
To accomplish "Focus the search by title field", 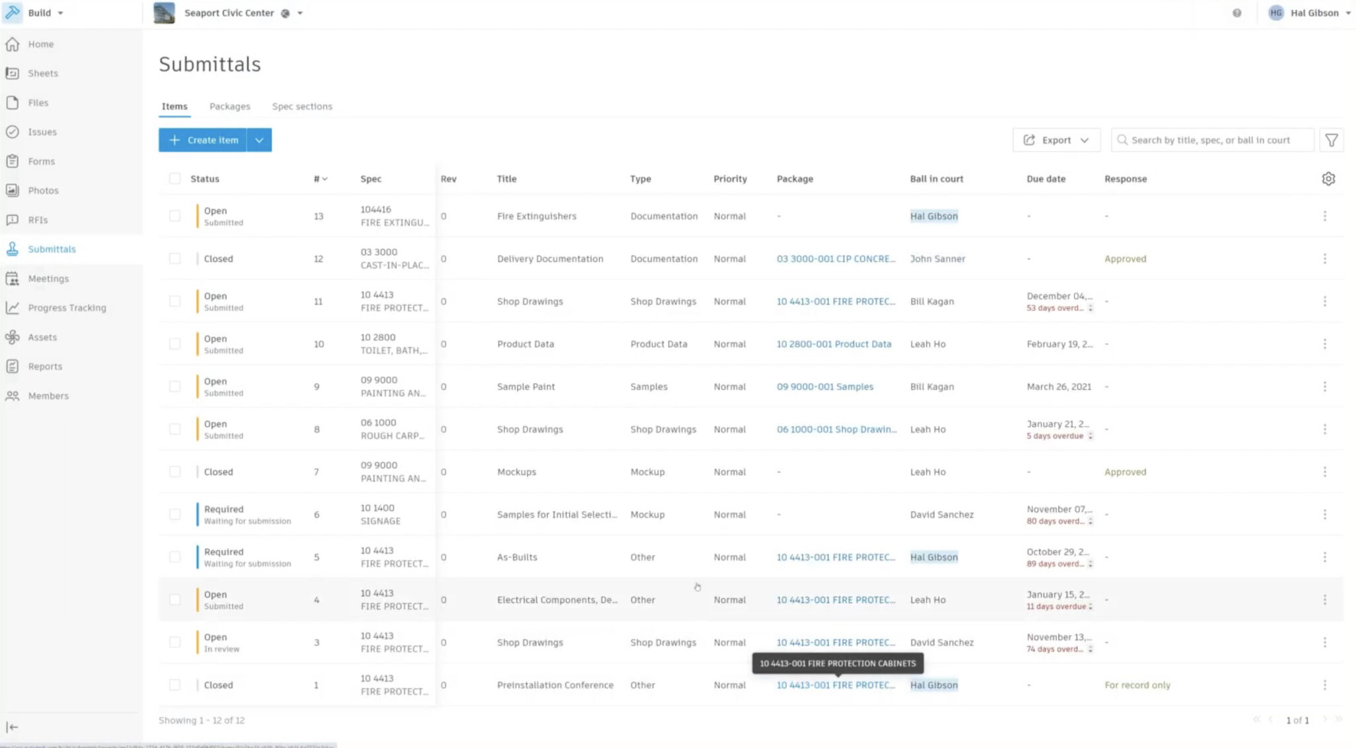I will 1210,140.
